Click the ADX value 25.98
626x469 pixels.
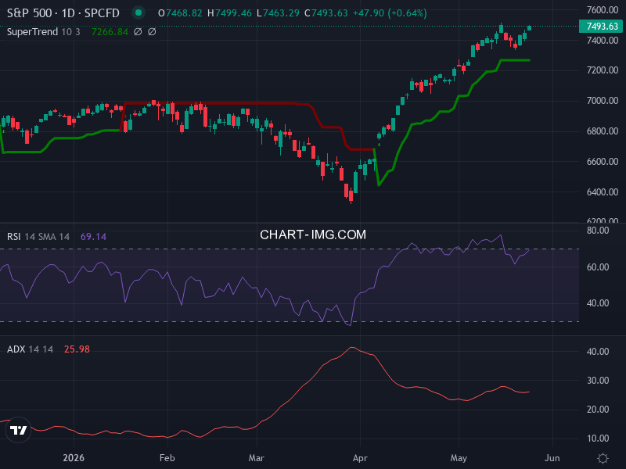point(77,349)
